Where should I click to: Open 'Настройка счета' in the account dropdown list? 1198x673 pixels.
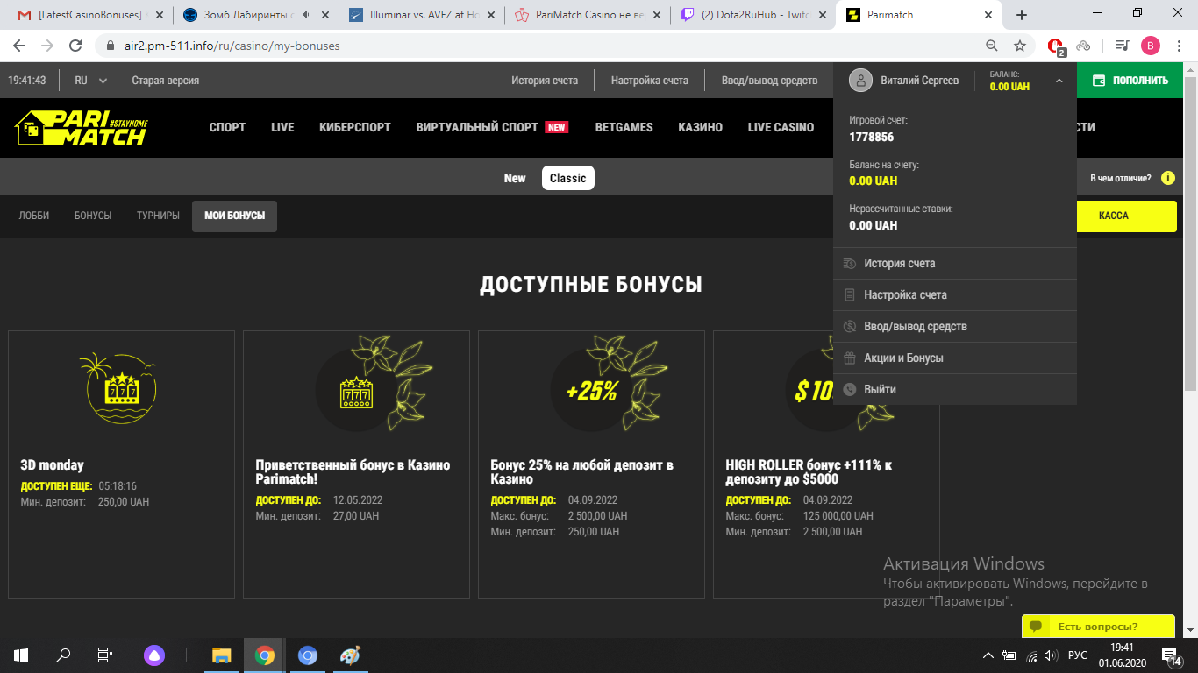pos(955,295)
